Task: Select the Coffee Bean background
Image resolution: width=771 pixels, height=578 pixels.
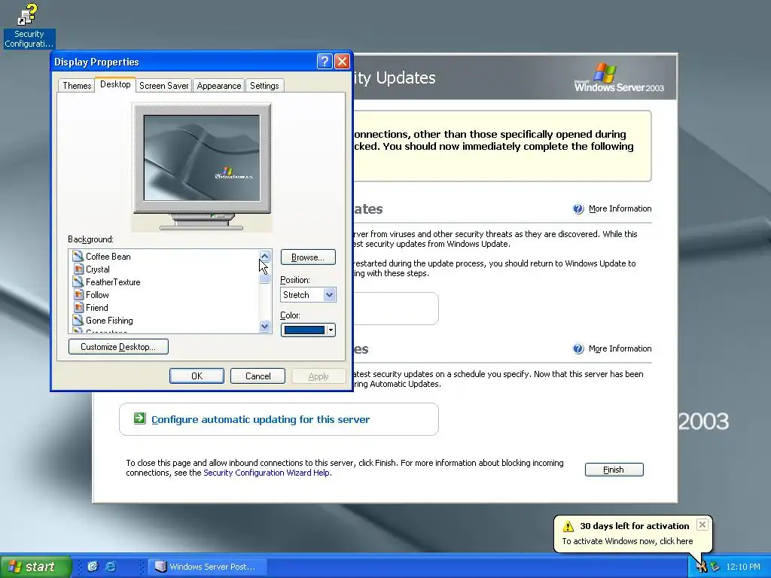Action: coord(108,257)
